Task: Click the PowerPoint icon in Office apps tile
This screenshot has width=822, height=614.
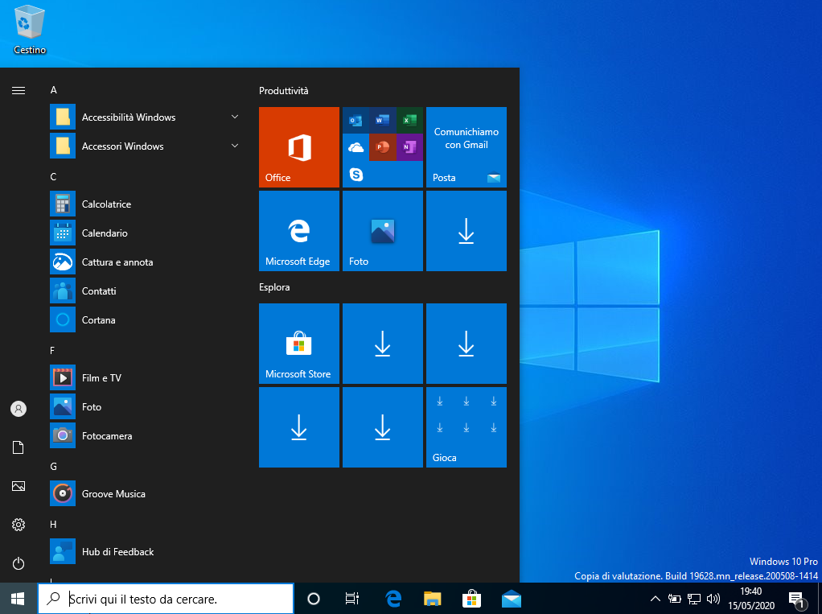Action: coord(383,147)
